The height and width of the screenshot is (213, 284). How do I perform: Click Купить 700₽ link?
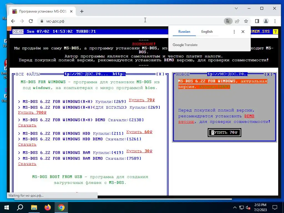(32, 113)
